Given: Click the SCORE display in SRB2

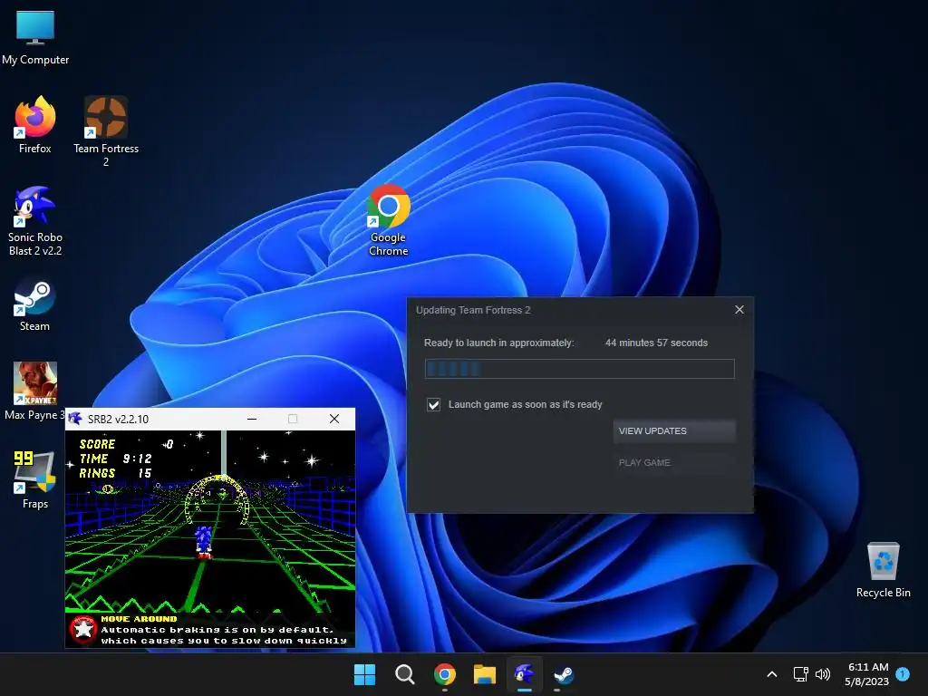Looking at the screenshot, I should tap(126, 444).
